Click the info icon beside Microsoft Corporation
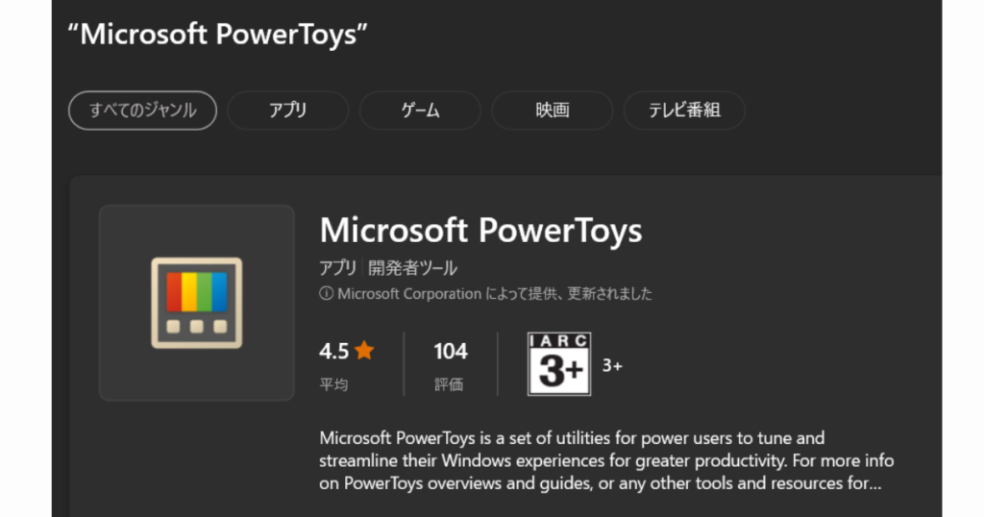Image resolution: width=984 pixels, height=517 pixels. click(x=327, y=293)
